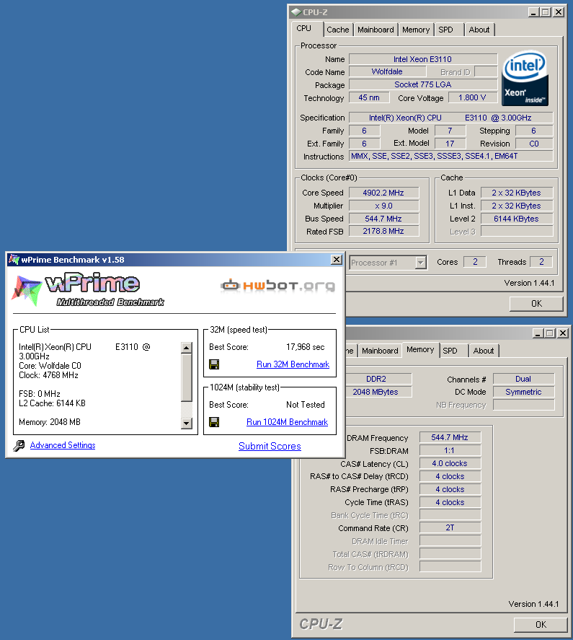Open Advanced Settings in wPrime
This screenshot has height=640, width=573.
(63, 445)
